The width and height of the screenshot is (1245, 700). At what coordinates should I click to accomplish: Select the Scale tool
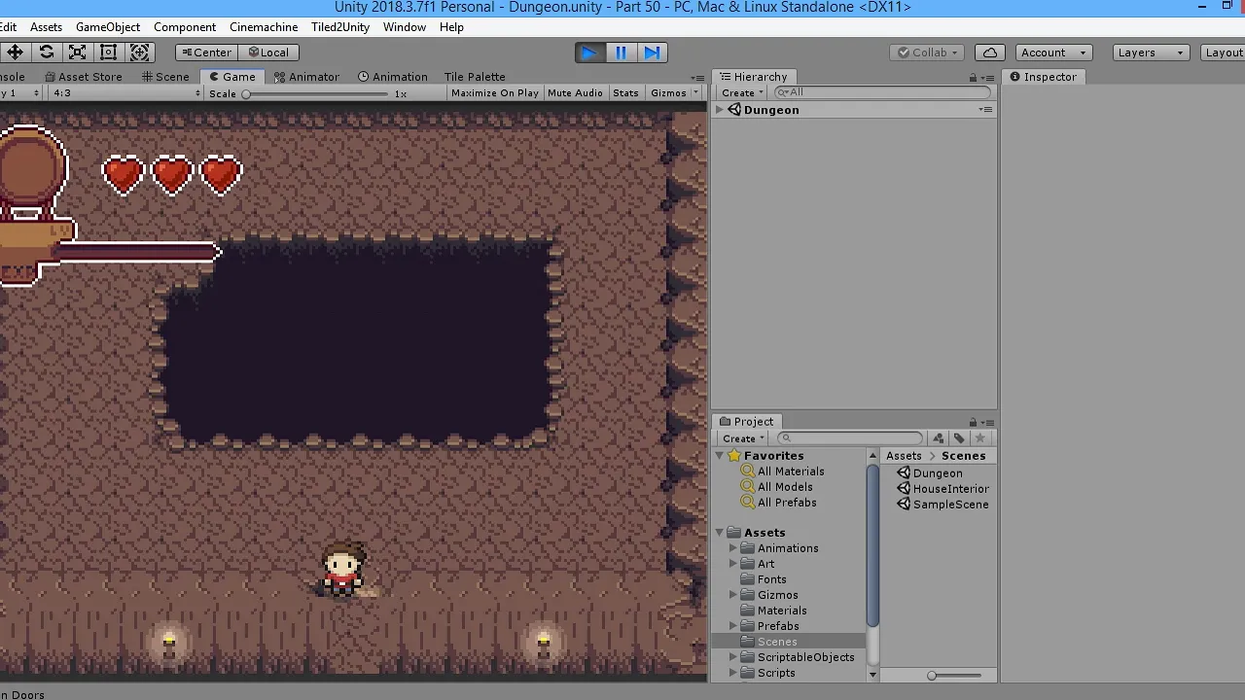pyautogui.click(x=78, y=52)
